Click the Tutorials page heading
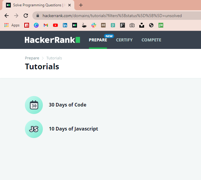Image resolution: width=201 pixels, height=180 pixels. [42, 67]
